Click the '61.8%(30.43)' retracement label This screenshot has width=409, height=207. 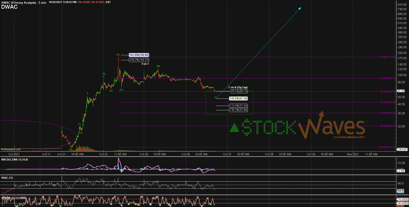(387, 113)
